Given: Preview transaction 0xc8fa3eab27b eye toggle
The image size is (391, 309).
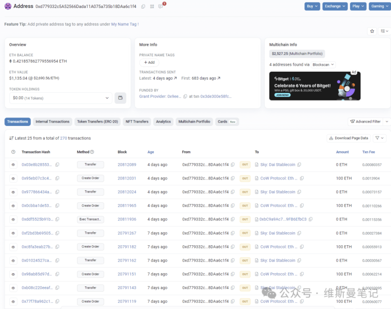Looking at the screenshot, I should [13, 247].
